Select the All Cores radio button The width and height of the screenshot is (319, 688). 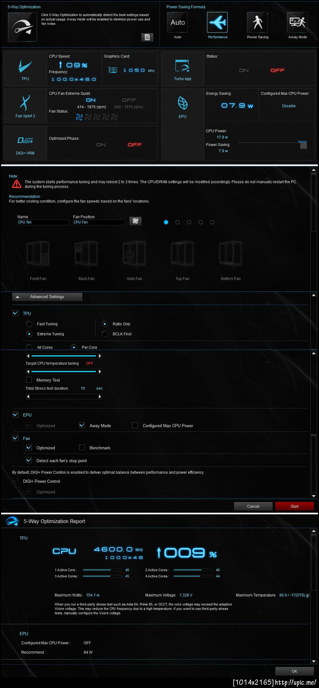pyautogui.click(x=29, y=347)
